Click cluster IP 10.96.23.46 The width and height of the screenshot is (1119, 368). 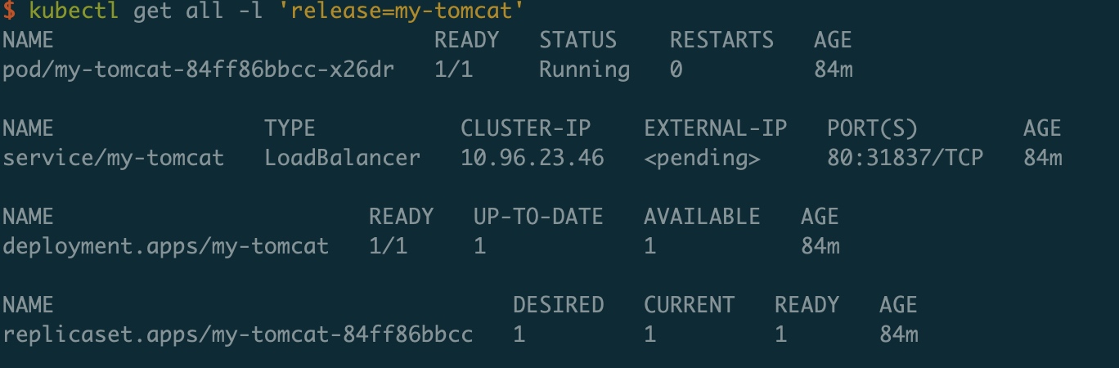[x=533, y=158]
